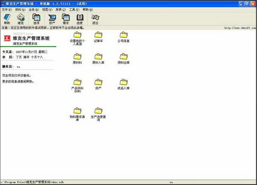Click the 进度 toolbar icon

click(x=80, y=19)
